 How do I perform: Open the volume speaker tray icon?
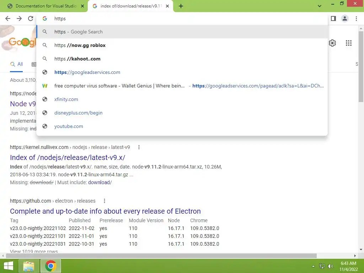tap(331, 266)
